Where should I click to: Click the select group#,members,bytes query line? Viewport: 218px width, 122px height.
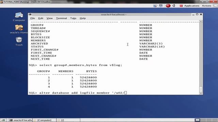click(x=76, y=65)
